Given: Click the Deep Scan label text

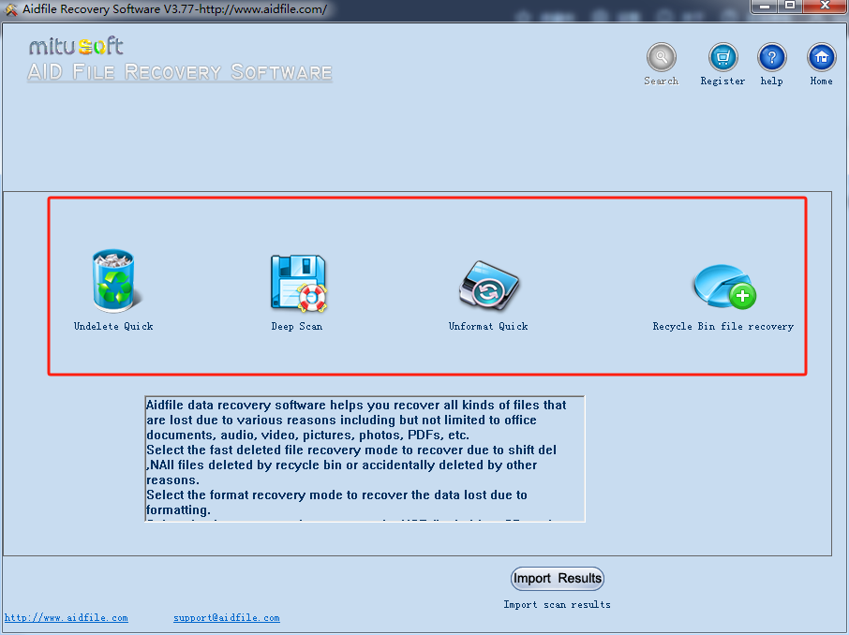Looking at the screenshot, I should click(x=297, y=326).
